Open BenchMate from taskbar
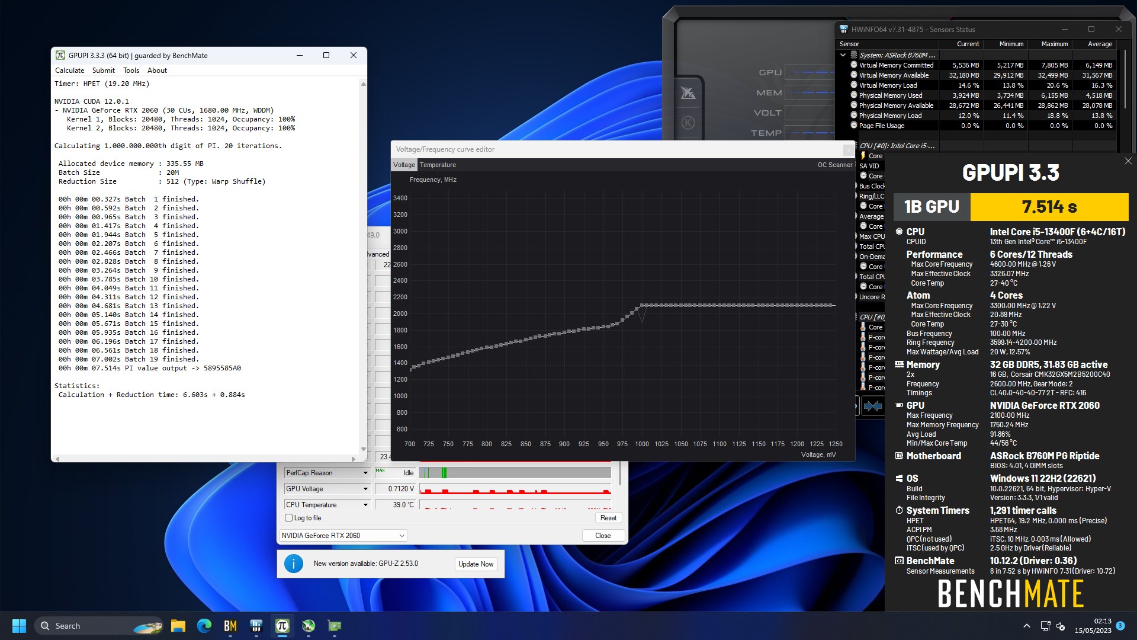This screenshot has width=1137, height=640. click(230, 626)
